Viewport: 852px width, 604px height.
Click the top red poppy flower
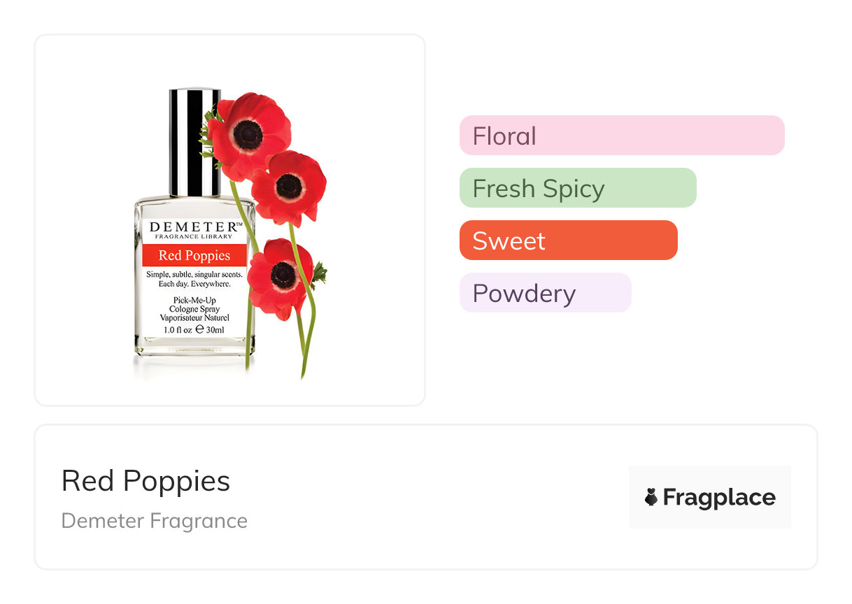[x=248, y=131]
